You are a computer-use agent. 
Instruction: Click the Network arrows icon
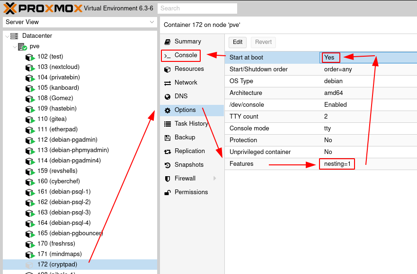[x=167, y=83]
